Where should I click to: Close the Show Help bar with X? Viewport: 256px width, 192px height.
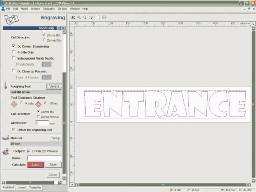pos(63,28)
